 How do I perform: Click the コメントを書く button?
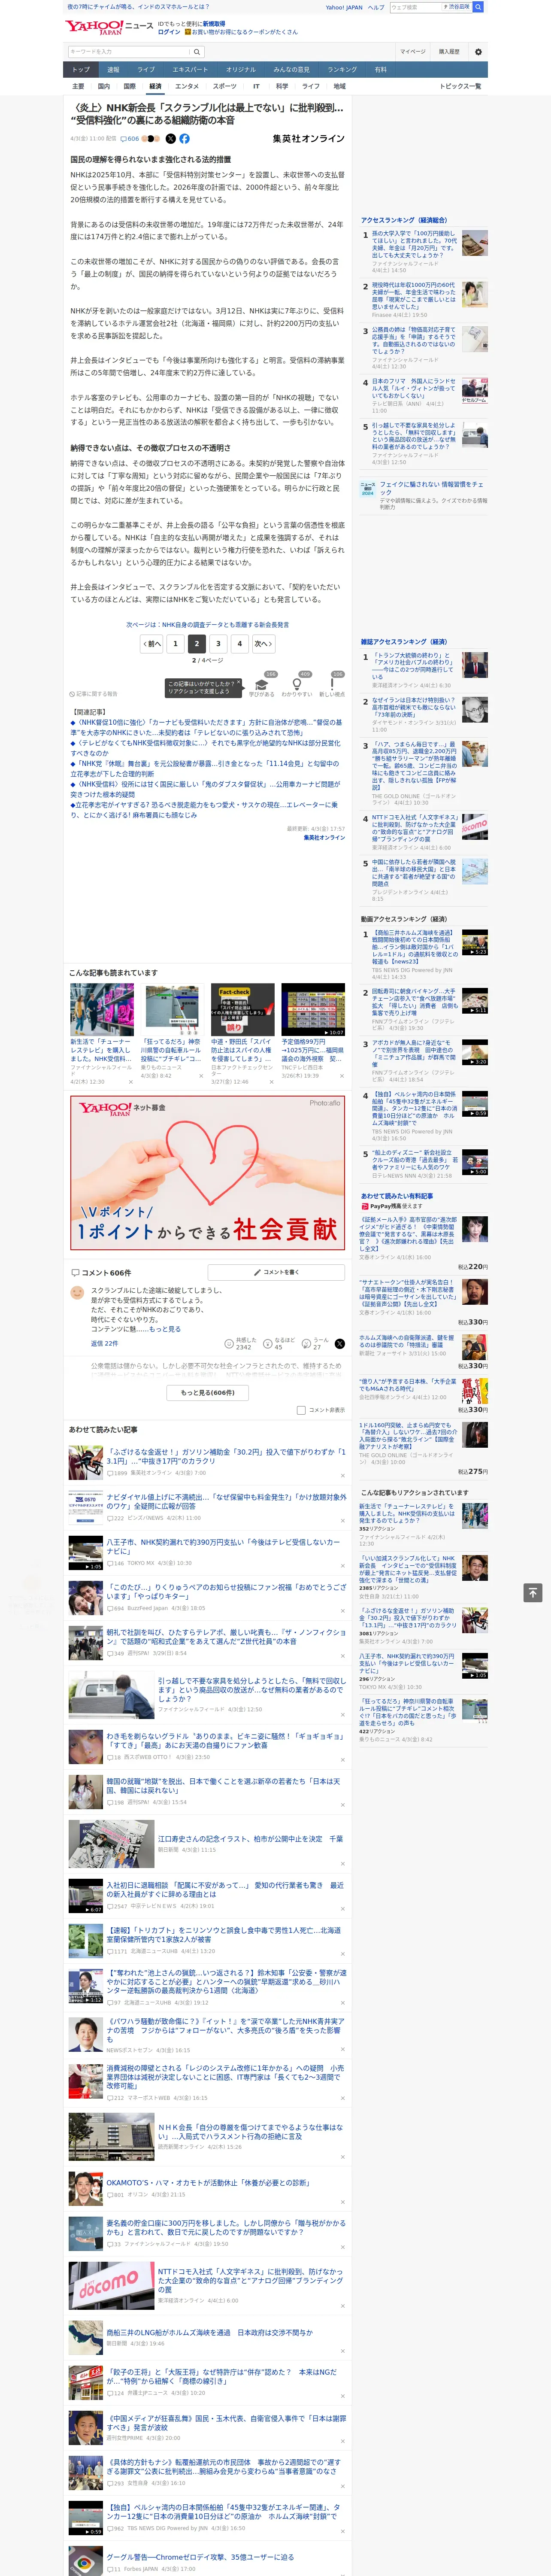pyautogui.click(x=276, y=1272)
